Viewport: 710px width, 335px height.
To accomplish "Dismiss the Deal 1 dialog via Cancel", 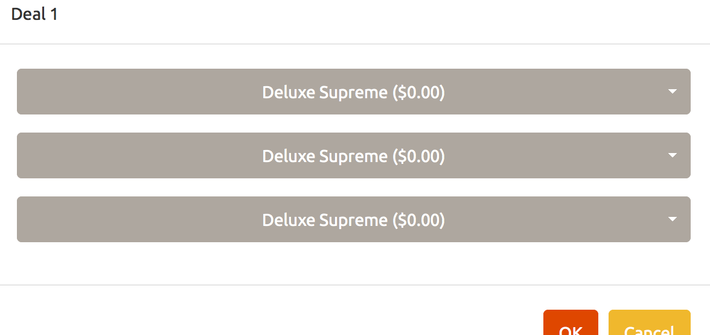I will 649,325.
